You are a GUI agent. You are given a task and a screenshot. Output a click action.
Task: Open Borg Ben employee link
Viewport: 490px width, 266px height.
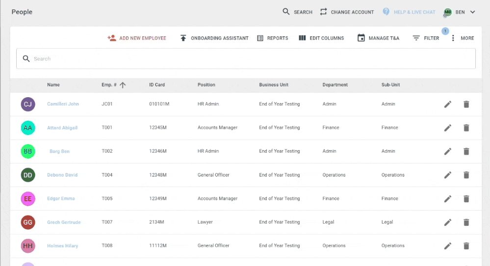click(59, 151)
